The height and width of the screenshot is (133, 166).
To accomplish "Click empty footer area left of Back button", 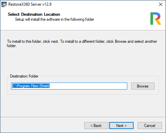I will pyautogui.click(x=42, y=125).
